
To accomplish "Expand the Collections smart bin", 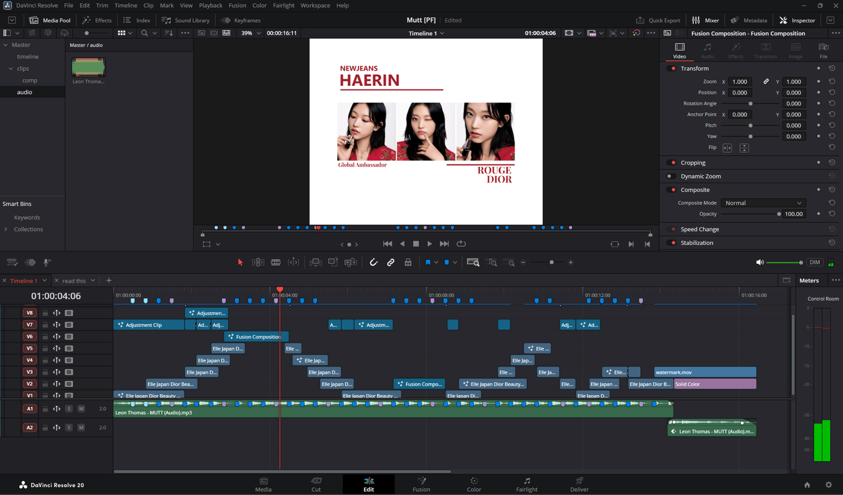I will tap(6, 229).
